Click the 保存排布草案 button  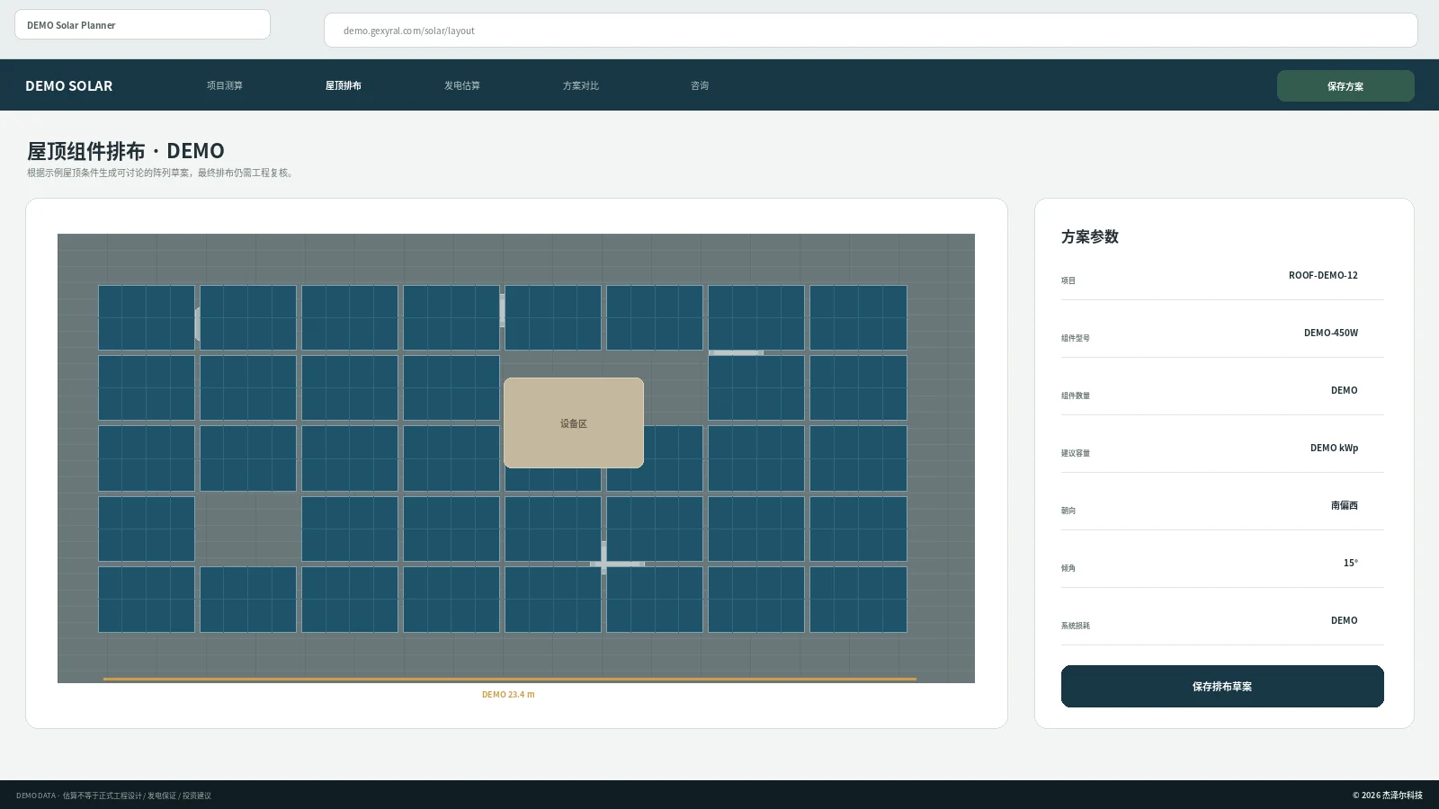[1222, 687]
